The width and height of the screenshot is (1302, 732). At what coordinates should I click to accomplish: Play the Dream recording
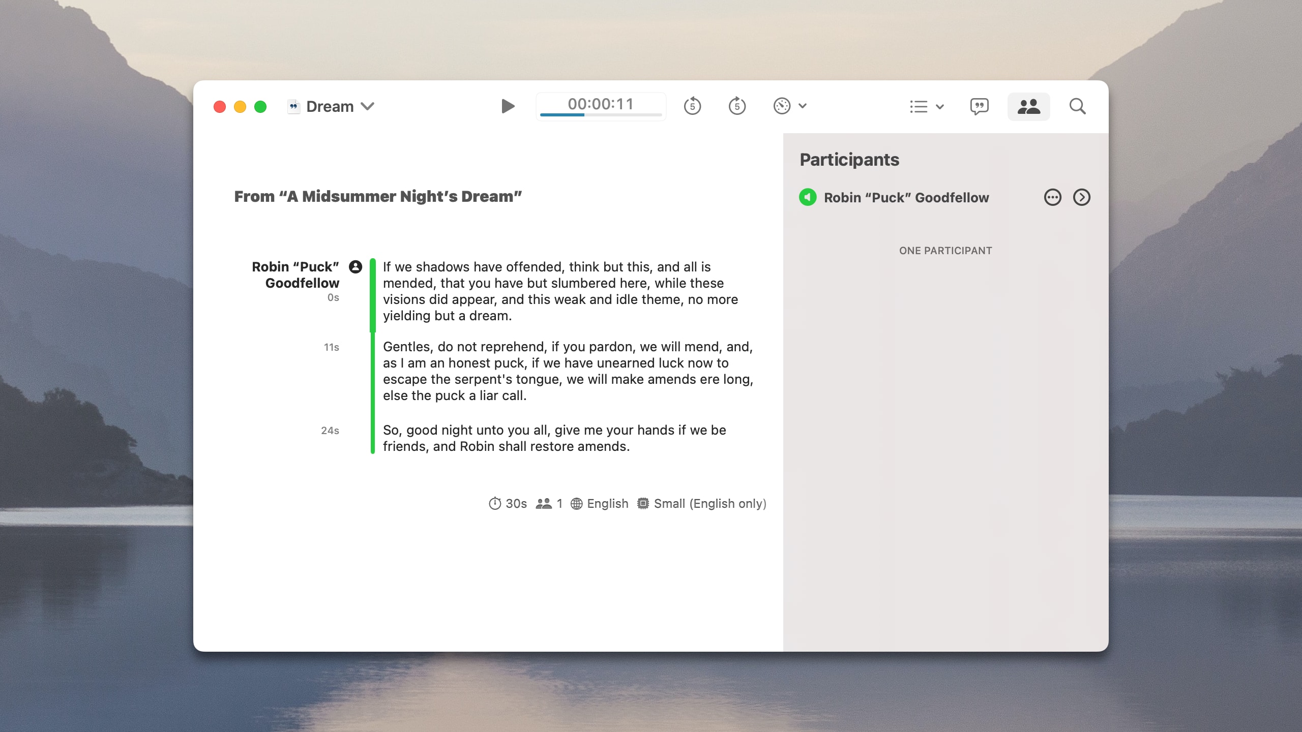point(508,106)
